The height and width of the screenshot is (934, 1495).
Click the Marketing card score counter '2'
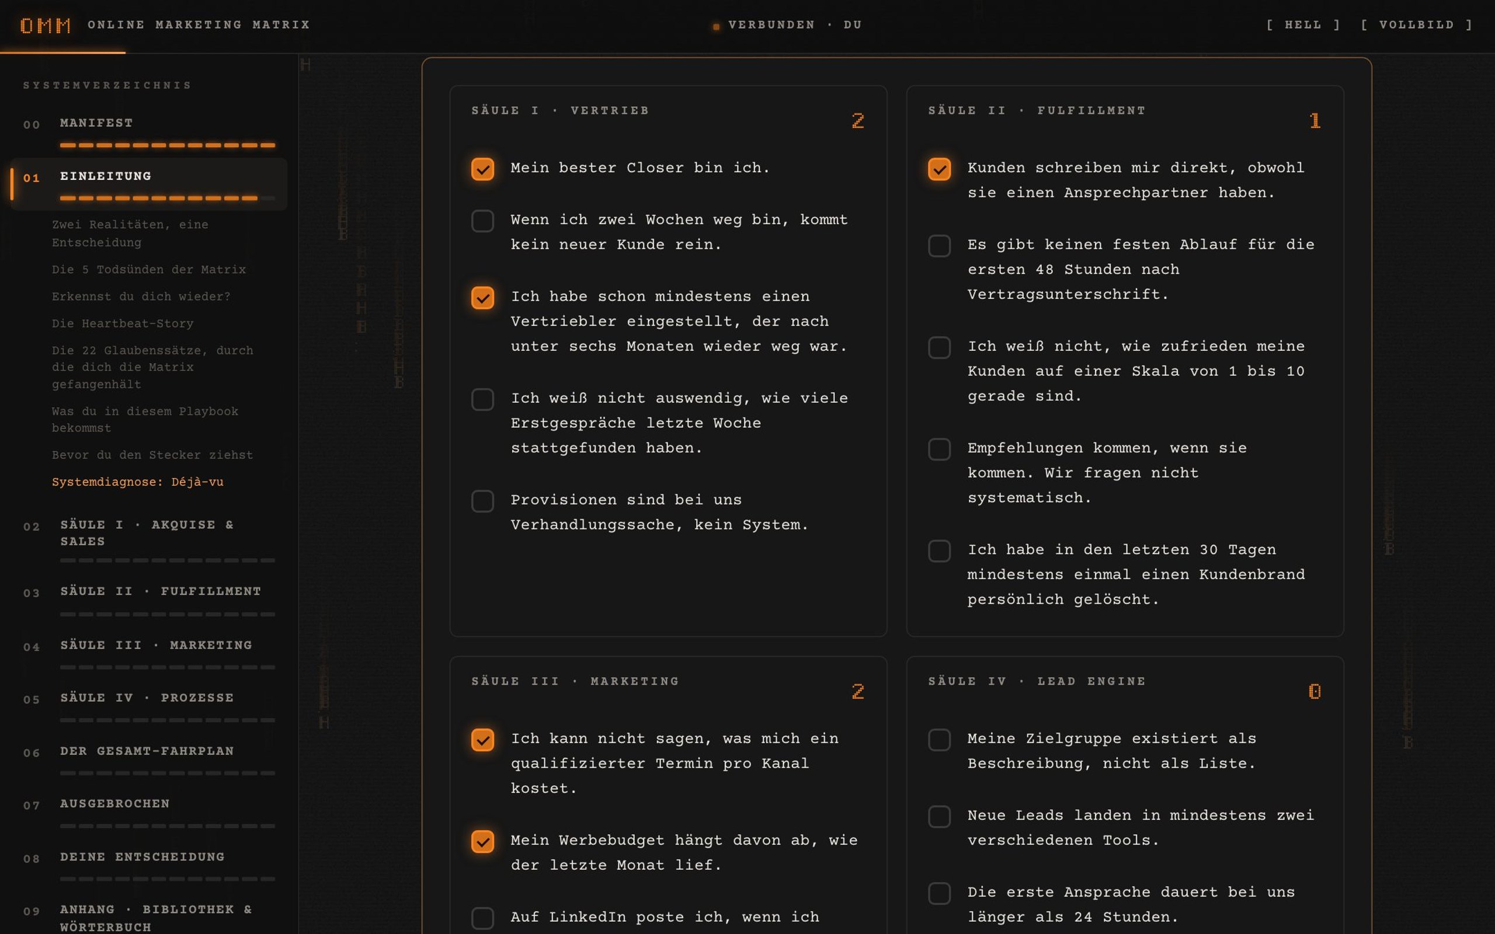tap(857, 691)
